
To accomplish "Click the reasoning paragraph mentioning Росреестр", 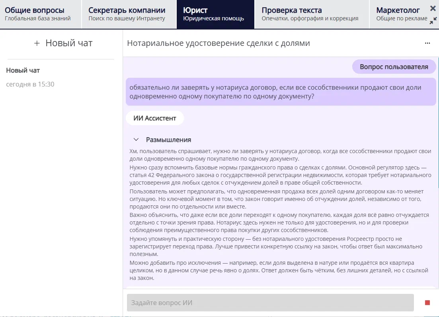I will [276, 246].
